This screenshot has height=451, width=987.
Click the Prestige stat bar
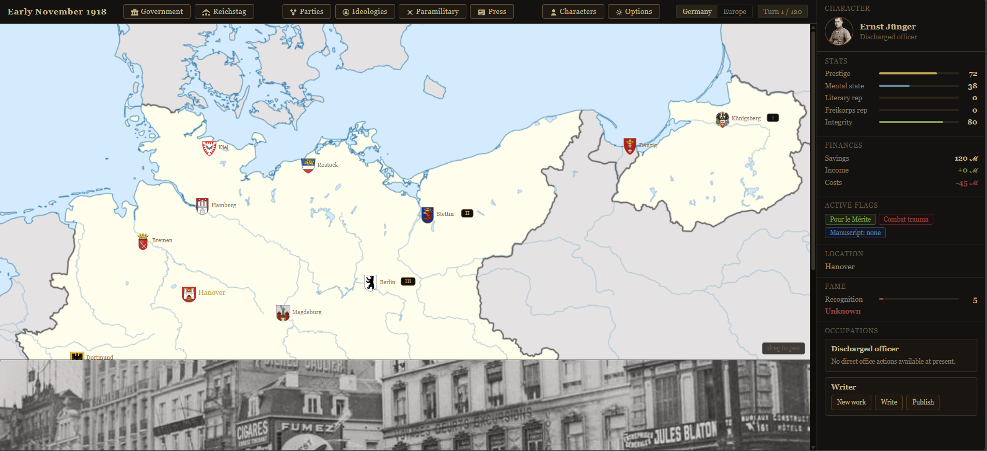click(919, 73)
